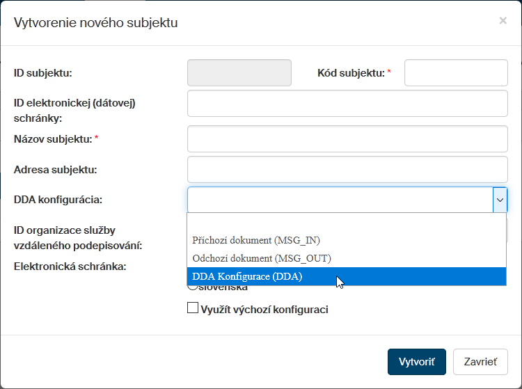Screen dimensions: 522x389
Task: Click the DDA konfigurácia field label
Action: 58,200
